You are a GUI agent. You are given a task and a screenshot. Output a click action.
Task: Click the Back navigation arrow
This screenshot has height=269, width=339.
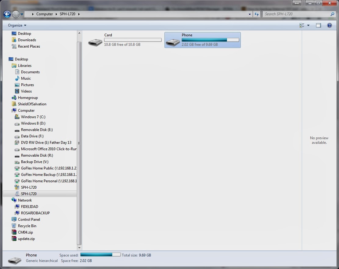click(7, 14)
